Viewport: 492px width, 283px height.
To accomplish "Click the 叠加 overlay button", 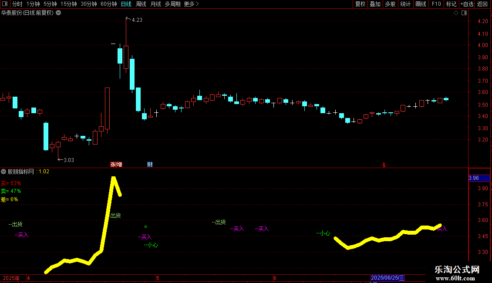I will (x=375, y=4).
